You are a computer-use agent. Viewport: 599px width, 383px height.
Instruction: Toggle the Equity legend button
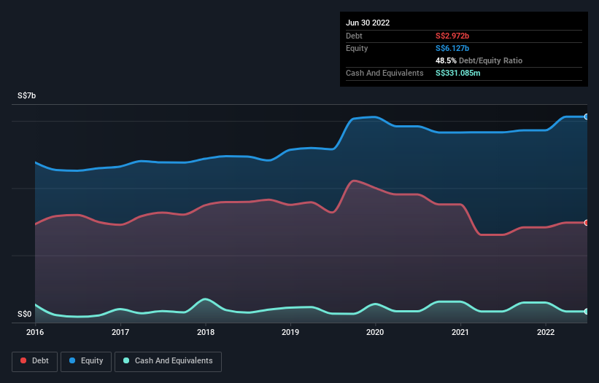[86, 361]
